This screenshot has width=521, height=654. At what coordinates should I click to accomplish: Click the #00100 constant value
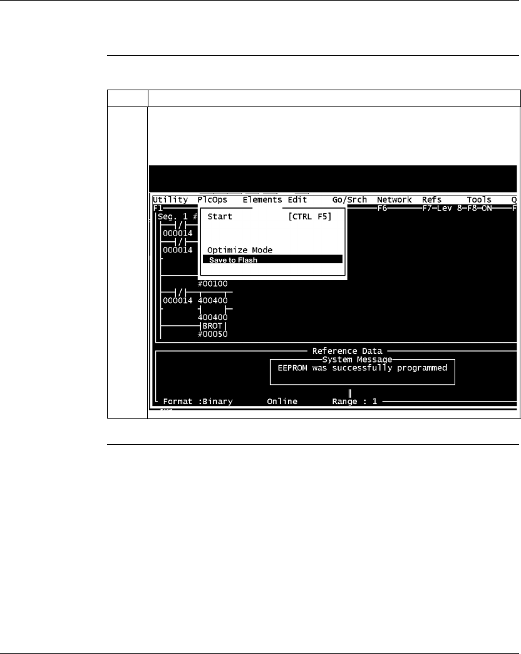pos(212,284)
